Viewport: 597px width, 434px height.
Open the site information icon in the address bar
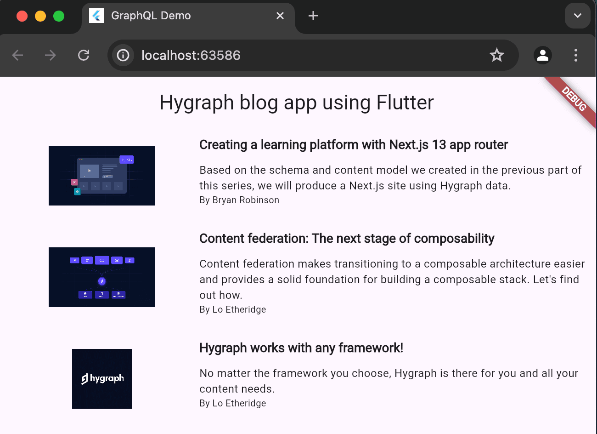[123, 55]
